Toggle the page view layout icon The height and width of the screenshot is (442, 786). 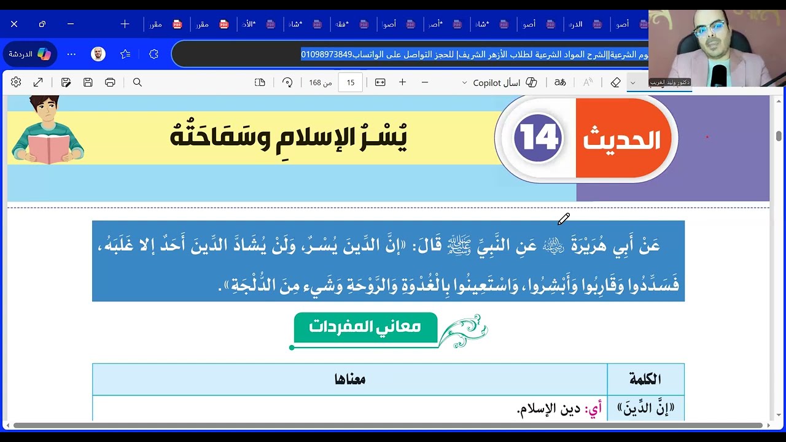click(x=260, y=82)
